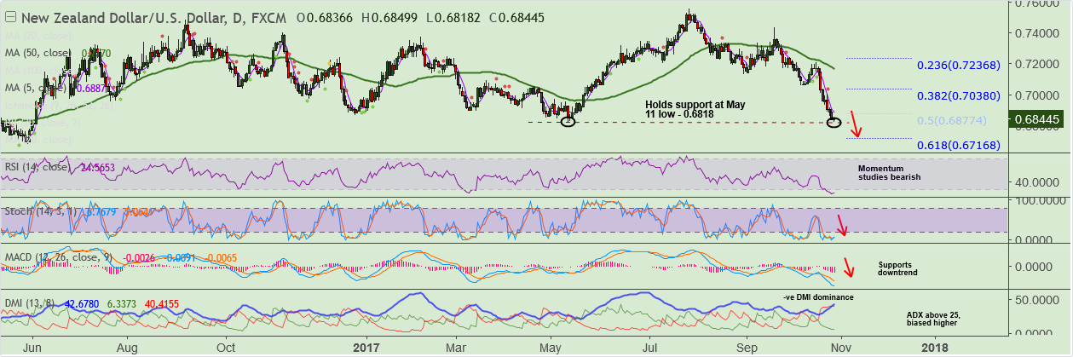Click the Aug label on the time axis

click(126, 348)
